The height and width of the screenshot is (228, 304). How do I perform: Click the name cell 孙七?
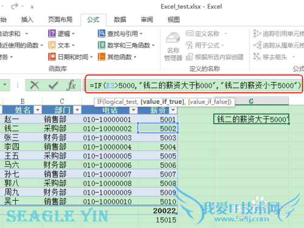click(22, 174)
